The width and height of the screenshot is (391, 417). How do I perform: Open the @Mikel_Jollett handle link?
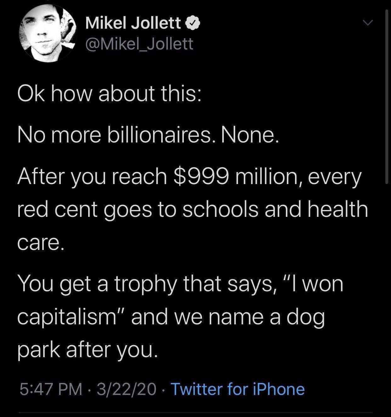point(139,44)
